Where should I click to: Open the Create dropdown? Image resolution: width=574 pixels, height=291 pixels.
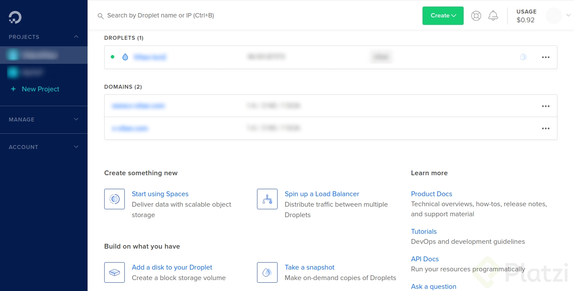pyautogui.click(x=443, y=15)
